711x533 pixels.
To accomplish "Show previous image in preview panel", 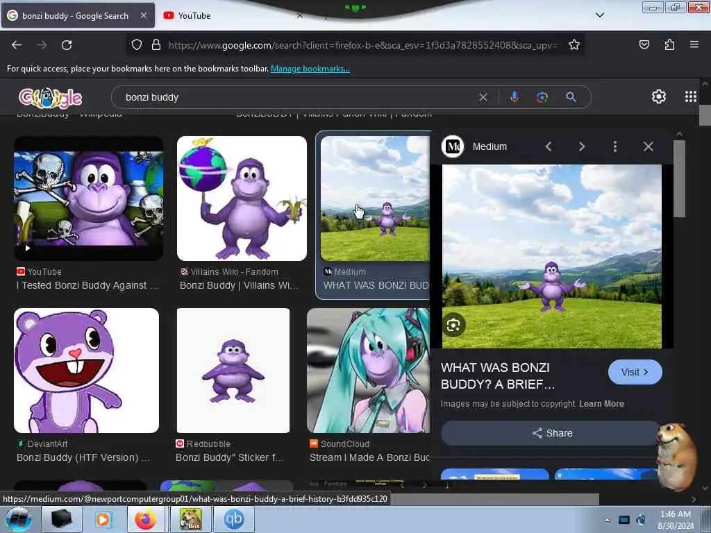I will pyautogui.click(x=549, y=146).
